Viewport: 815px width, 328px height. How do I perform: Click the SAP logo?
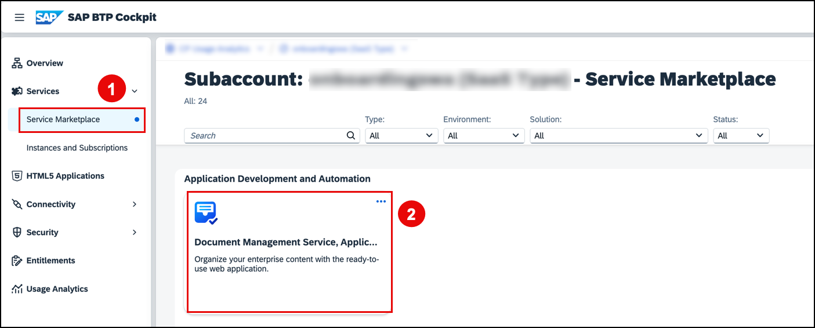(49, 17)
